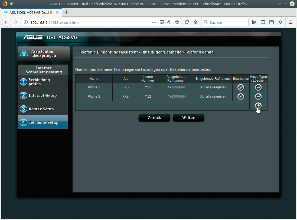Open step 3 Router-Setup
The width and height of the screenshot is (297, 220).
pyautogui.click(x=43, y=109)
